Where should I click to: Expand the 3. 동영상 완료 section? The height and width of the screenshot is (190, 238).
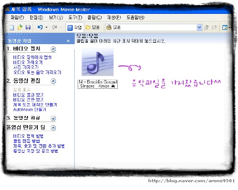[53, 118]
